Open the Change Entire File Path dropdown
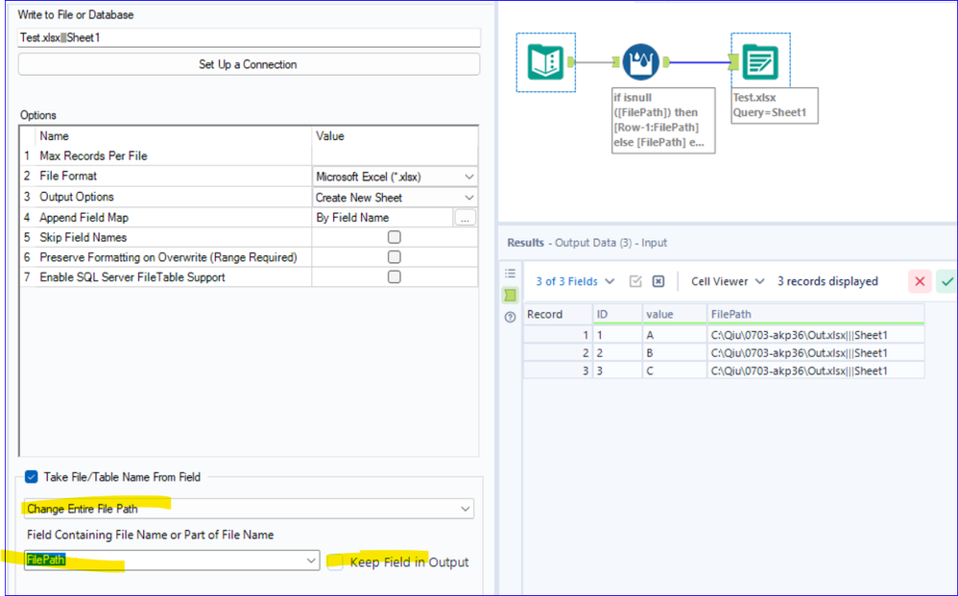Screen dimensions: 958x596 point(248,509)
